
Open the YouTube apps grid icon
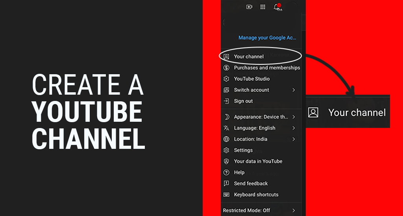coord(263,7)
